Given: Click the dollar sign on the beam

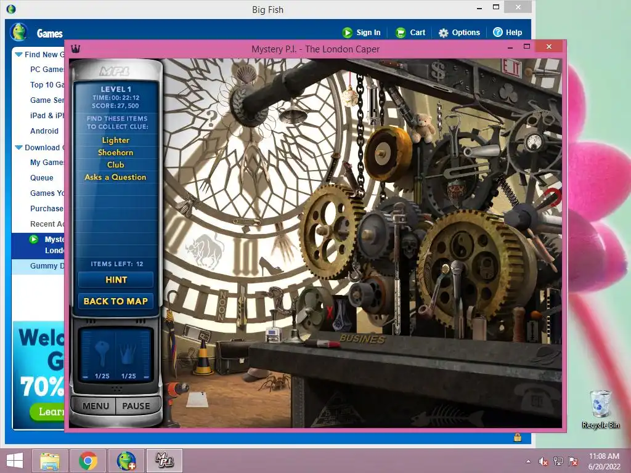Looking at the screenshot, I should pos(438,71).
